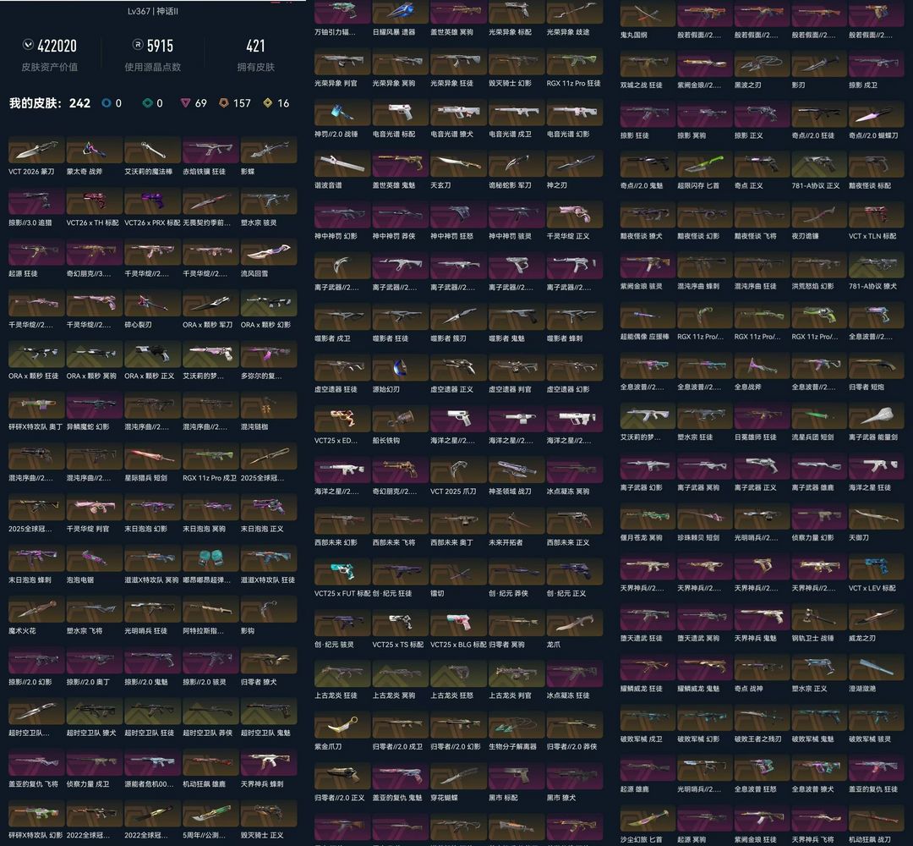Select the 鬼丸国纲 katana skin
This screenshot has width=913, height=846.
[x=648, y=14]
